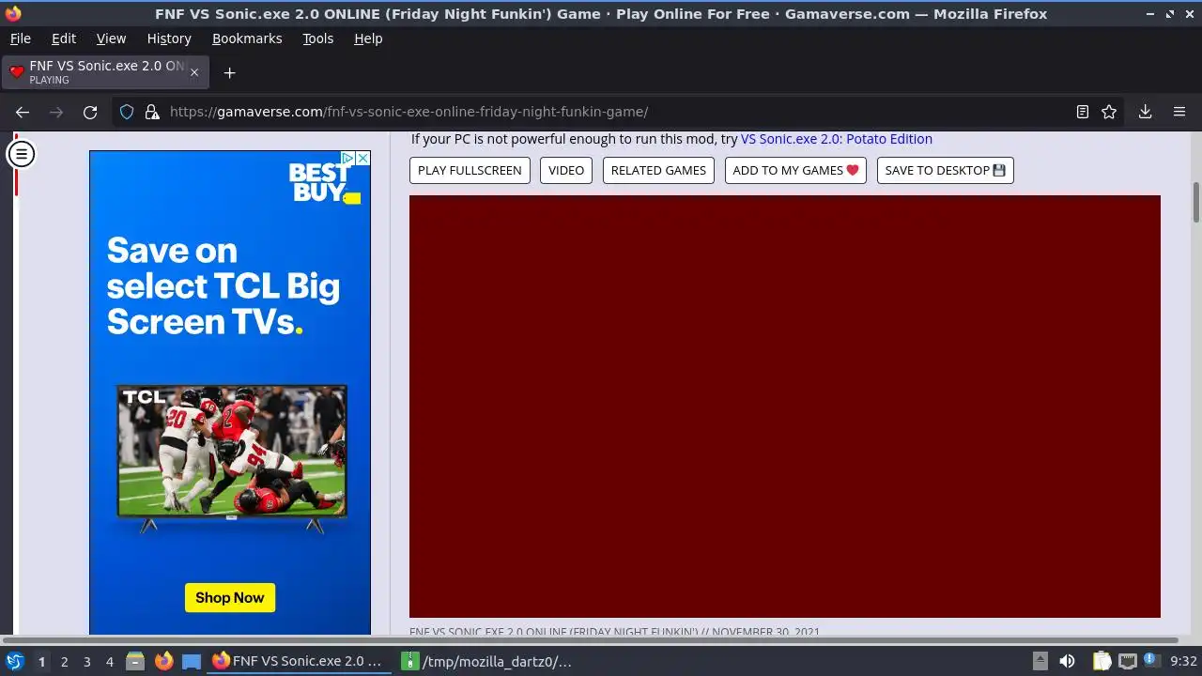
Task: Switch to workspace 4 in taskbar
Action: [109, 661]
